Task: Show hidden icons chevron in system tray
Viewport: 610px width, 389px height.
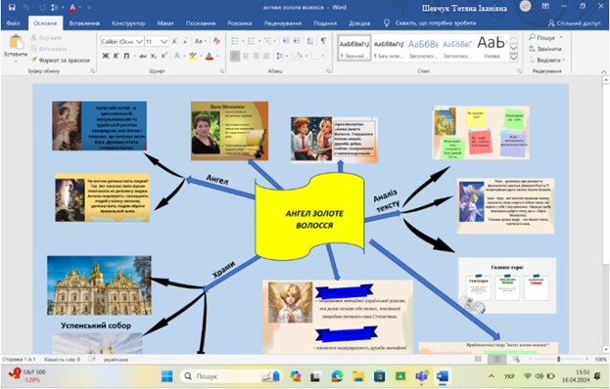Action: click(492, 375)
